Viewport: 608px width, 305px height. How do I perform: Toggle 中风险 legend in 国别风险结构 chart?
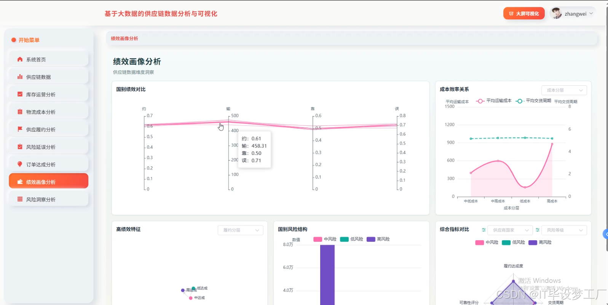tap(325, 239)
